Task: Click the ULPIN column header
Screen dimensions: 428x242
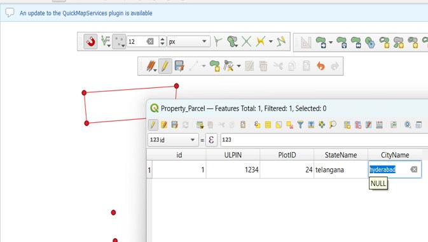Action: [233, 155]
